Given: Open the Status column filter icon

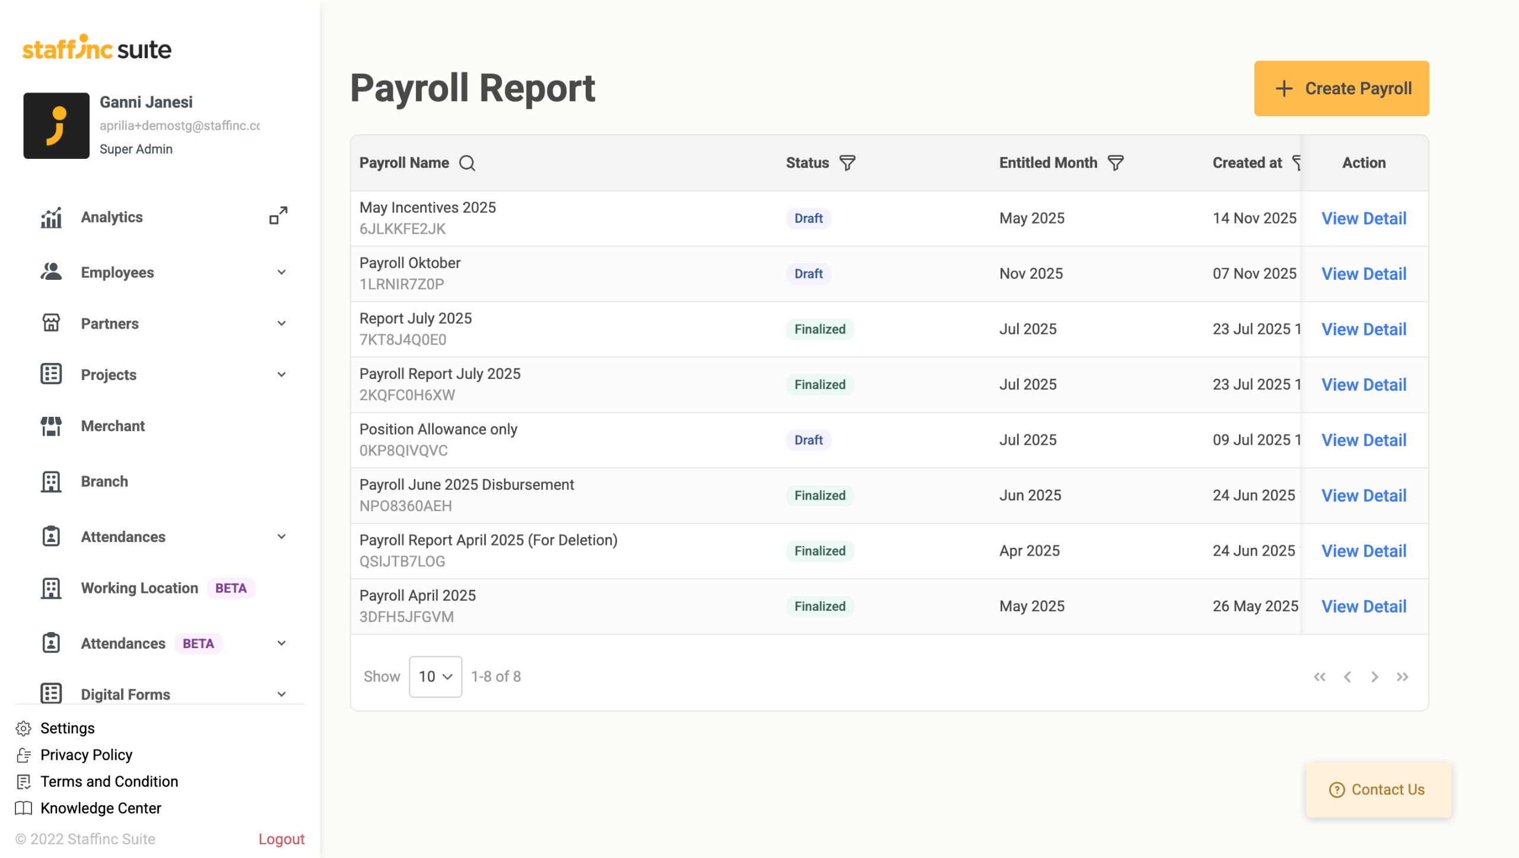Looking at the screenshot, I should (x=847, y=163).
